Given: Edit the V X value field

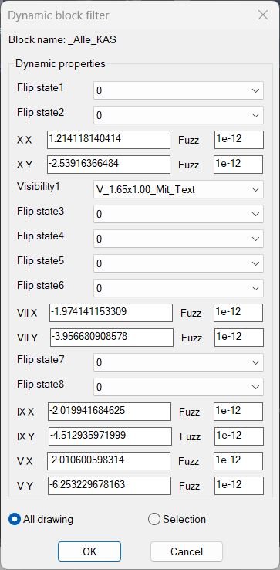Looking at the screenshot, I should [109, 461].
